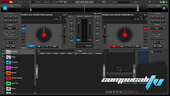This screenshot has width=170, height=96.
Task: Expand the Equipo folder
Action: point(5,57)
